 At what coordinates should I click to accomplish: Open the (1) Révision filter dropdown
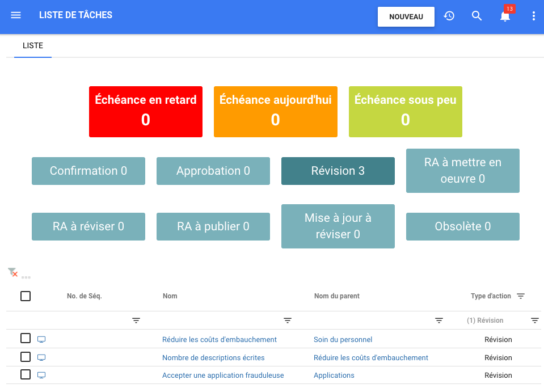pos(535,320)
